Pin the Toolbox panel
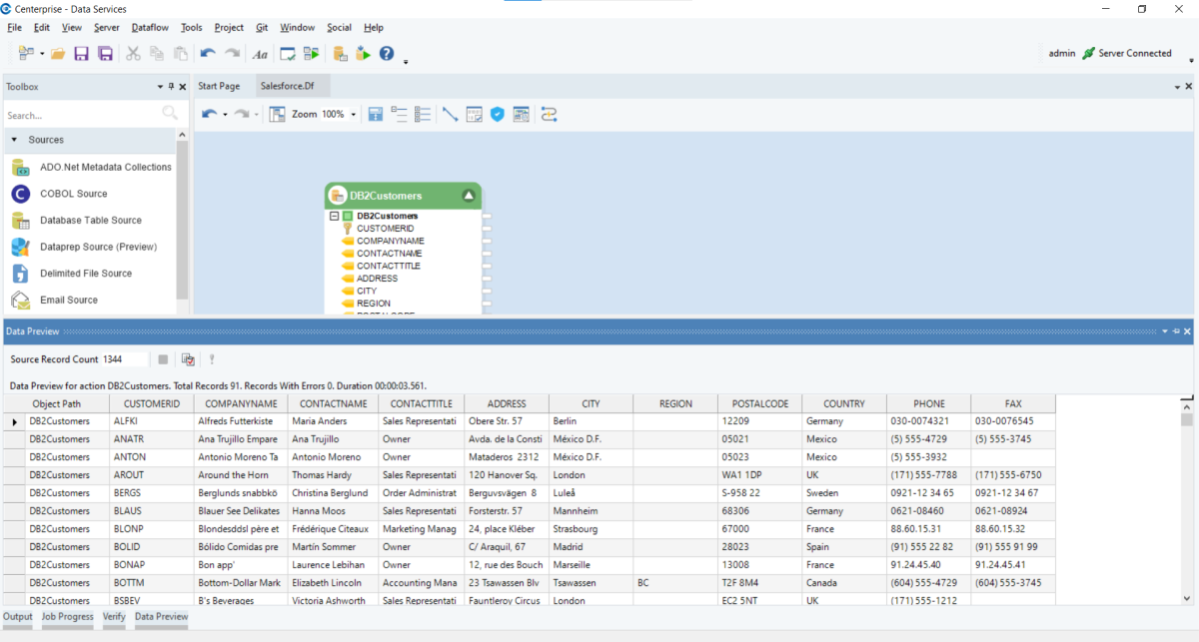Screen dimensions: 1199x642 (x=170, y=86)
